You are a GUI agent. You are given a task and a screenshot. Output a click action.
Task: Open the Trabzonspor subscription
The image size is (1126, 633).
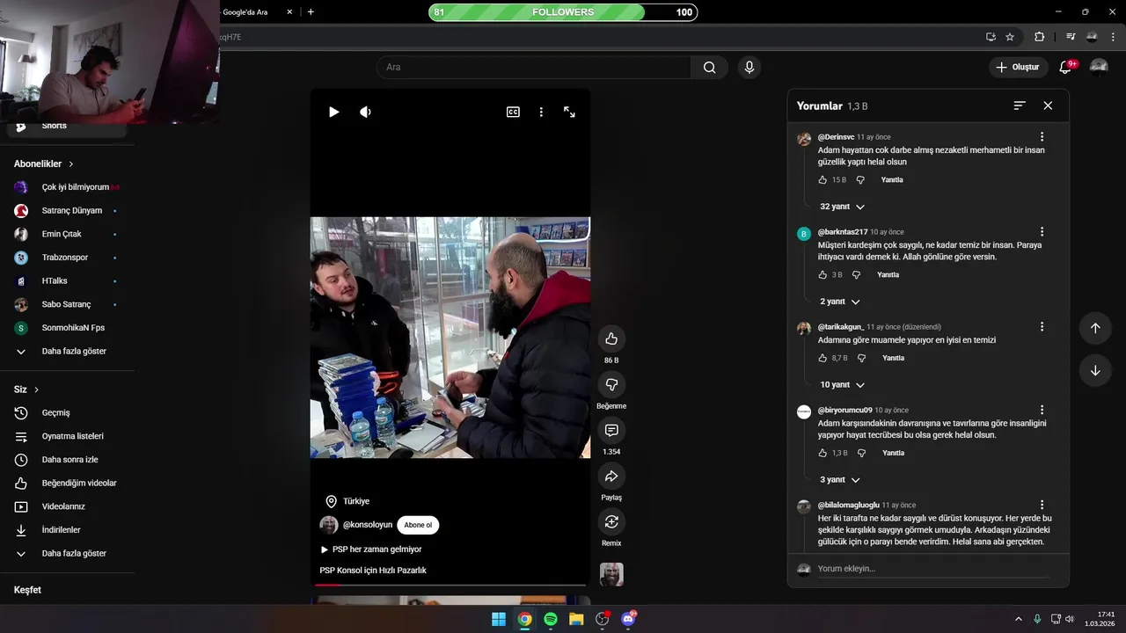coord(67,258)
